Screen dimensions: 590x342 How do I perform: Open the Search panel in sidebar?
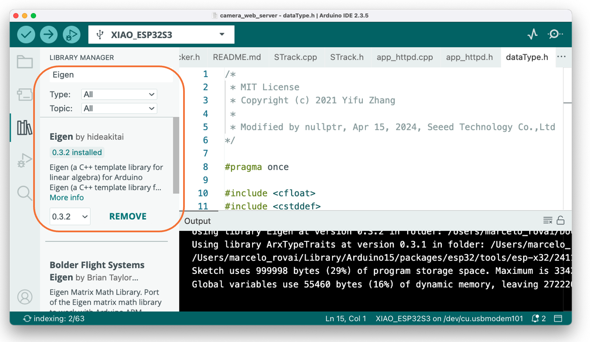click(x=25, y=193)
